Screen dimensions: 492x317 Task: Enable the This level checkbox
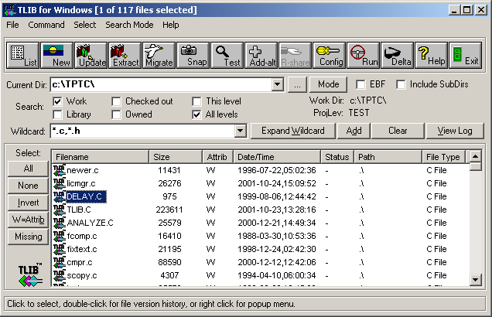(x=196, y=101)
